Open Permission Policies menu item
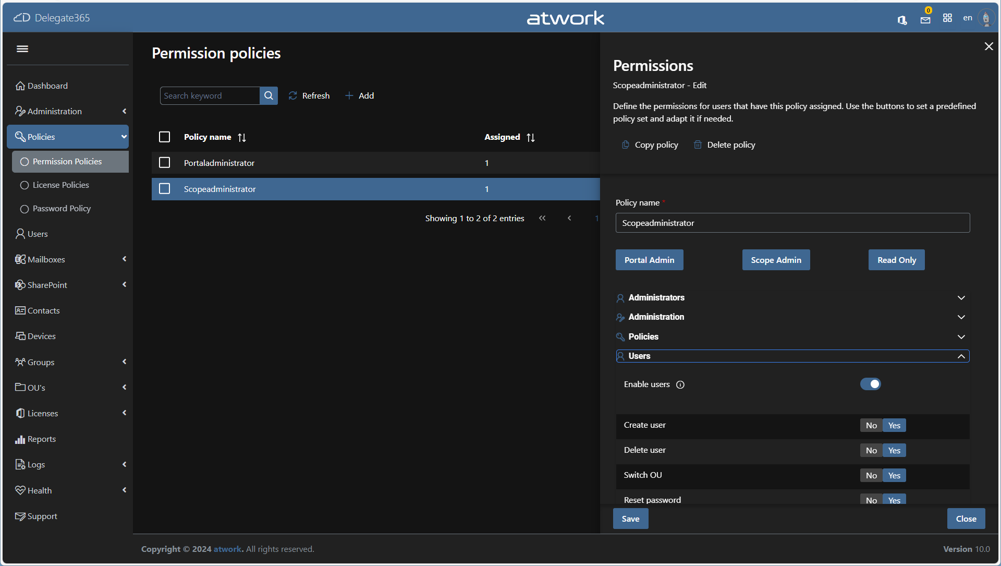 pos(70,162)
